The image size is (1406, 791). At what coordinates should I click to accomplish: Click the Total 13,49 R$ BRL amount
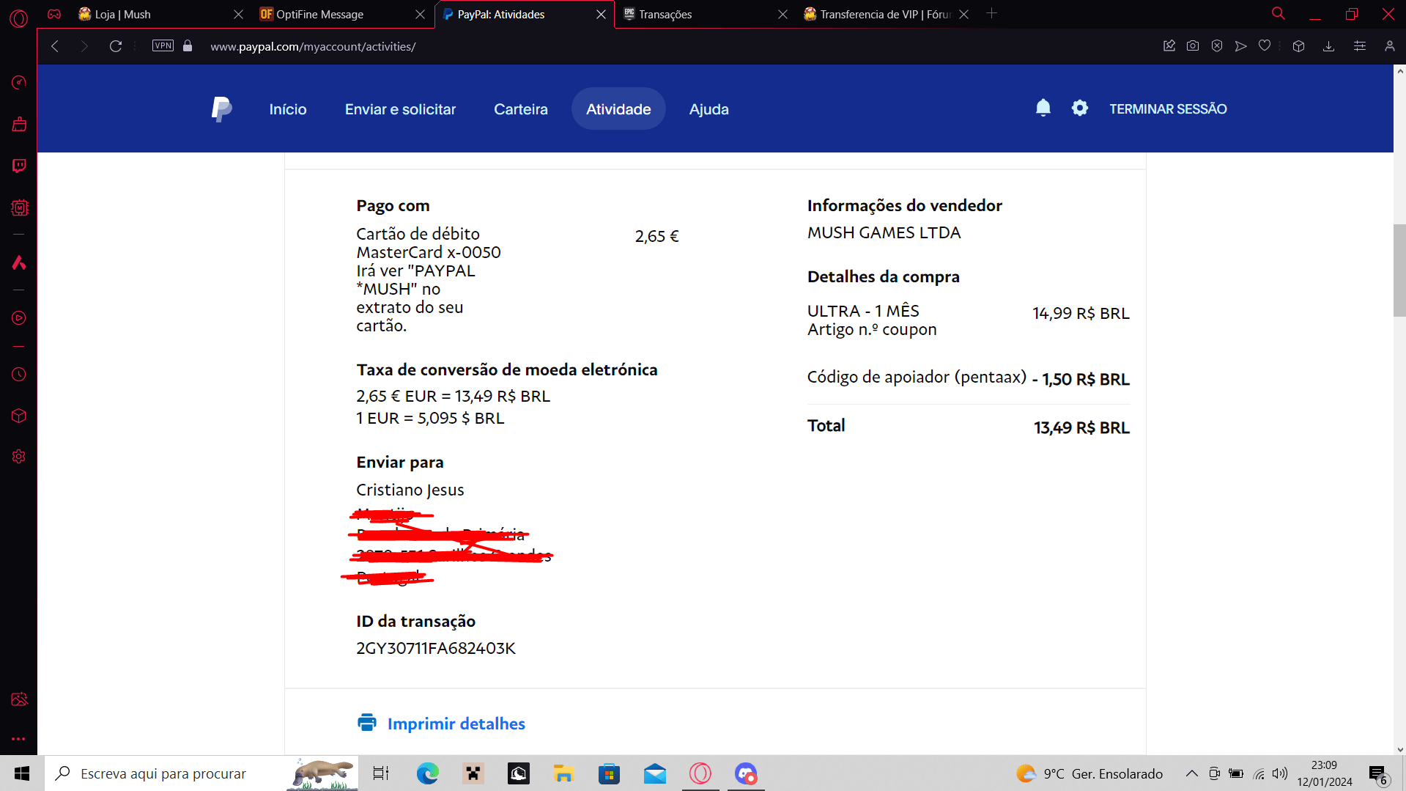[1081, 427]
